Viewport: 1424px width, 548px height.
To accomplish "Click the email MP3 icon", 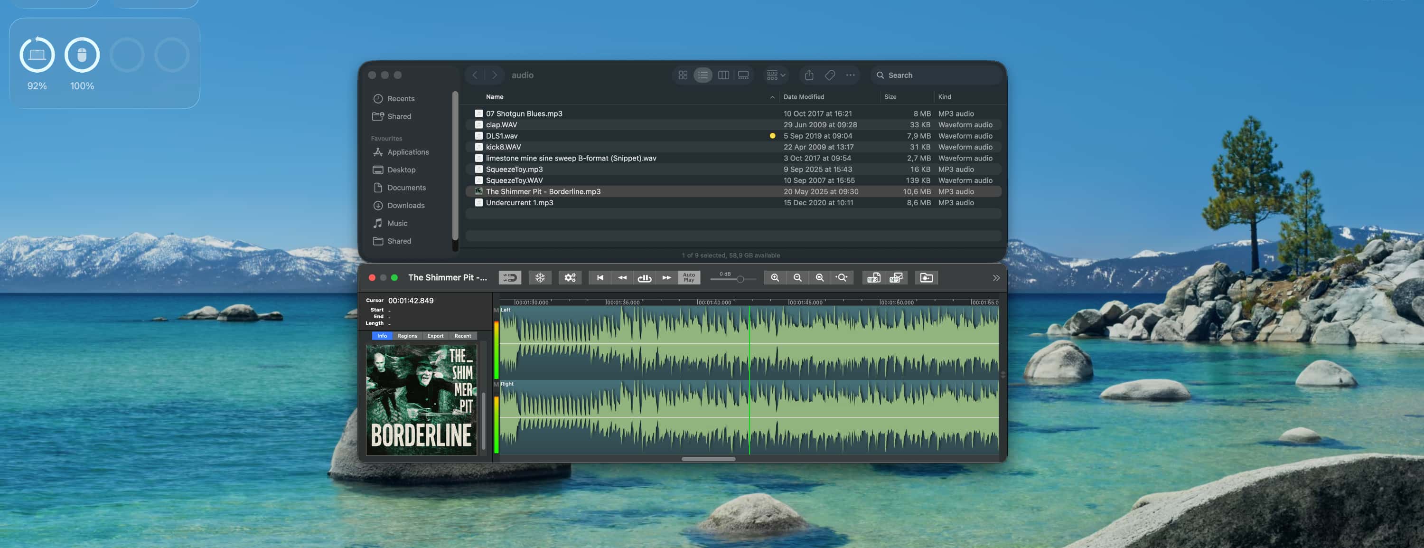I will click(x=896, y=278).
